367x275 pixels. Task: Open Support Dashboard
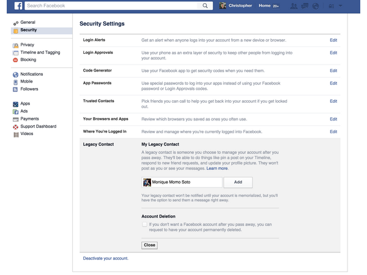pos(39,127)
